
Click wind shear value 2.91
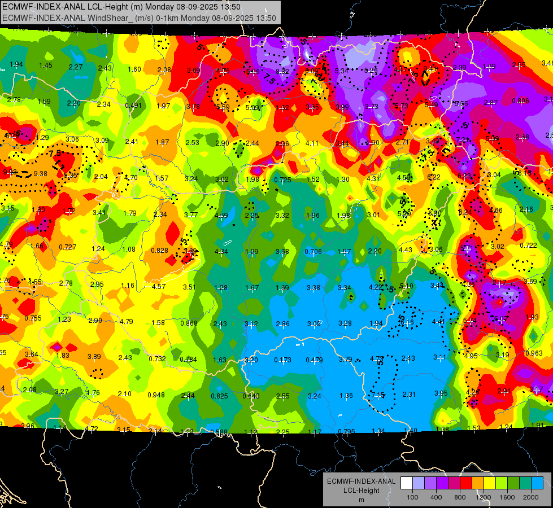point(504,391)
